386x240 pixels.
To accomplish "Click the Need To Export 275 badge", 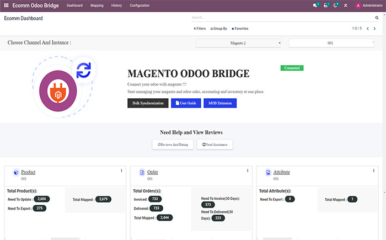I will [39, 208].
